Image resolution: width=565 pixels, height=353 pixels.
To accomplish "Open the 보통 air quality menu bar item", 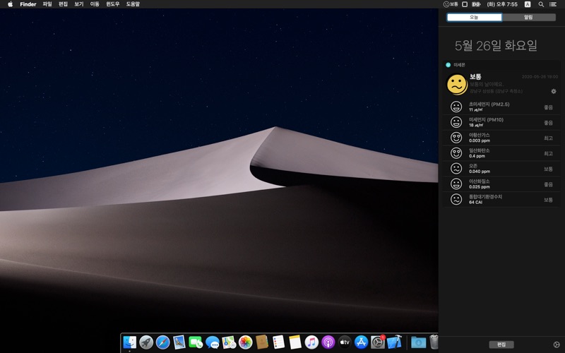I will coord(451,4).
